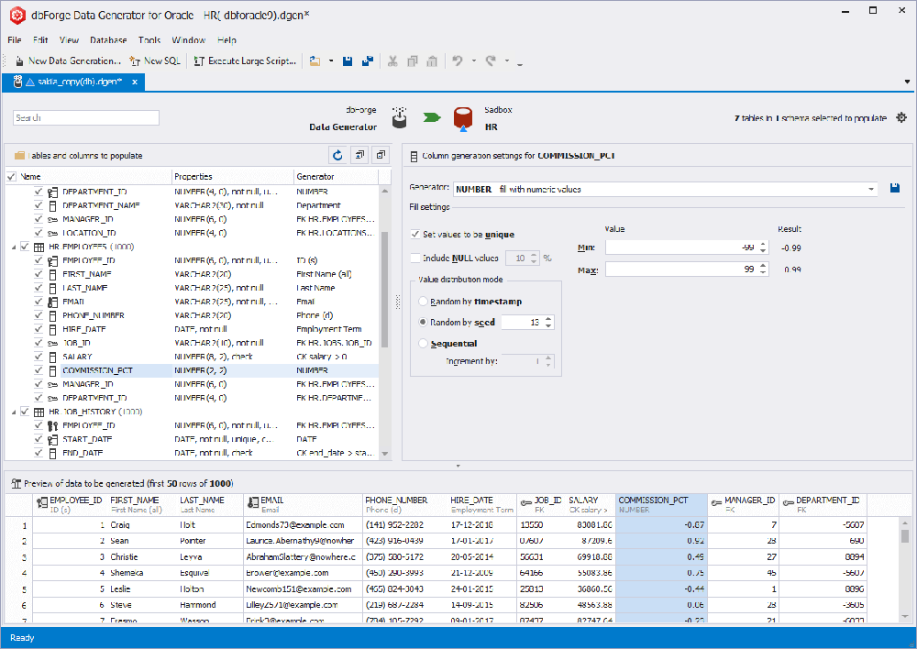Screen dimensions: 917x649
Task: Click the Save file icon in the toolbar
Action: pos(347,60)
